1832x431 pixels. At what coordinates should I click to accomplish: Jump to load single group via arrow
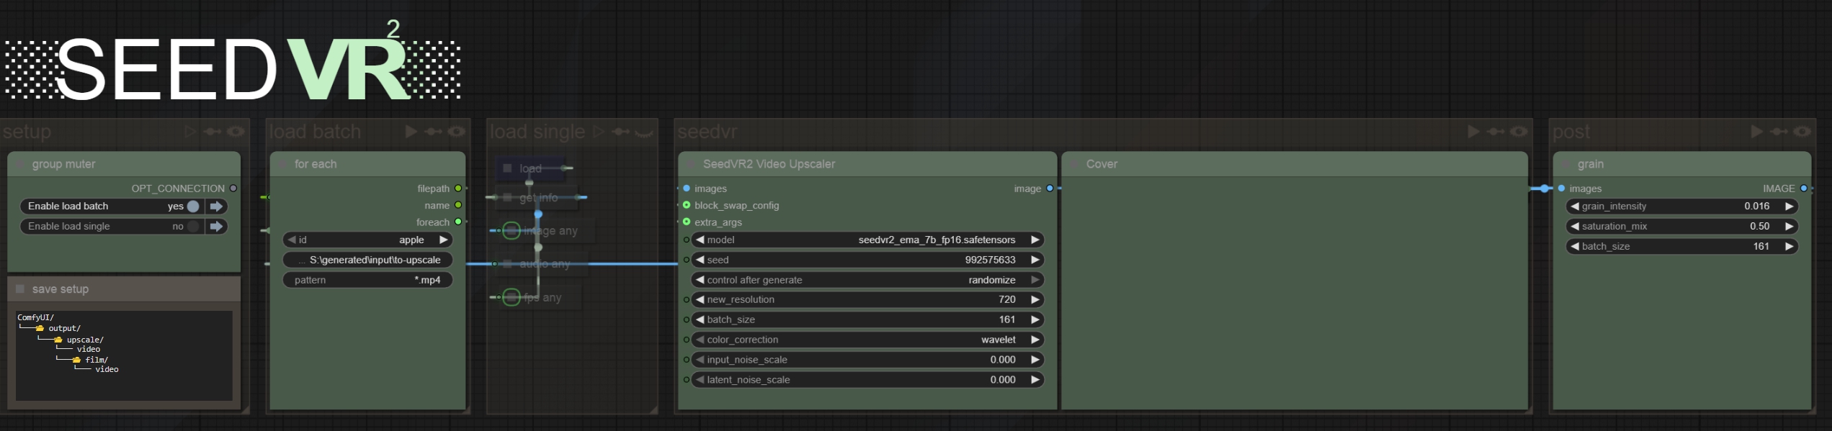tap(216, 227)
